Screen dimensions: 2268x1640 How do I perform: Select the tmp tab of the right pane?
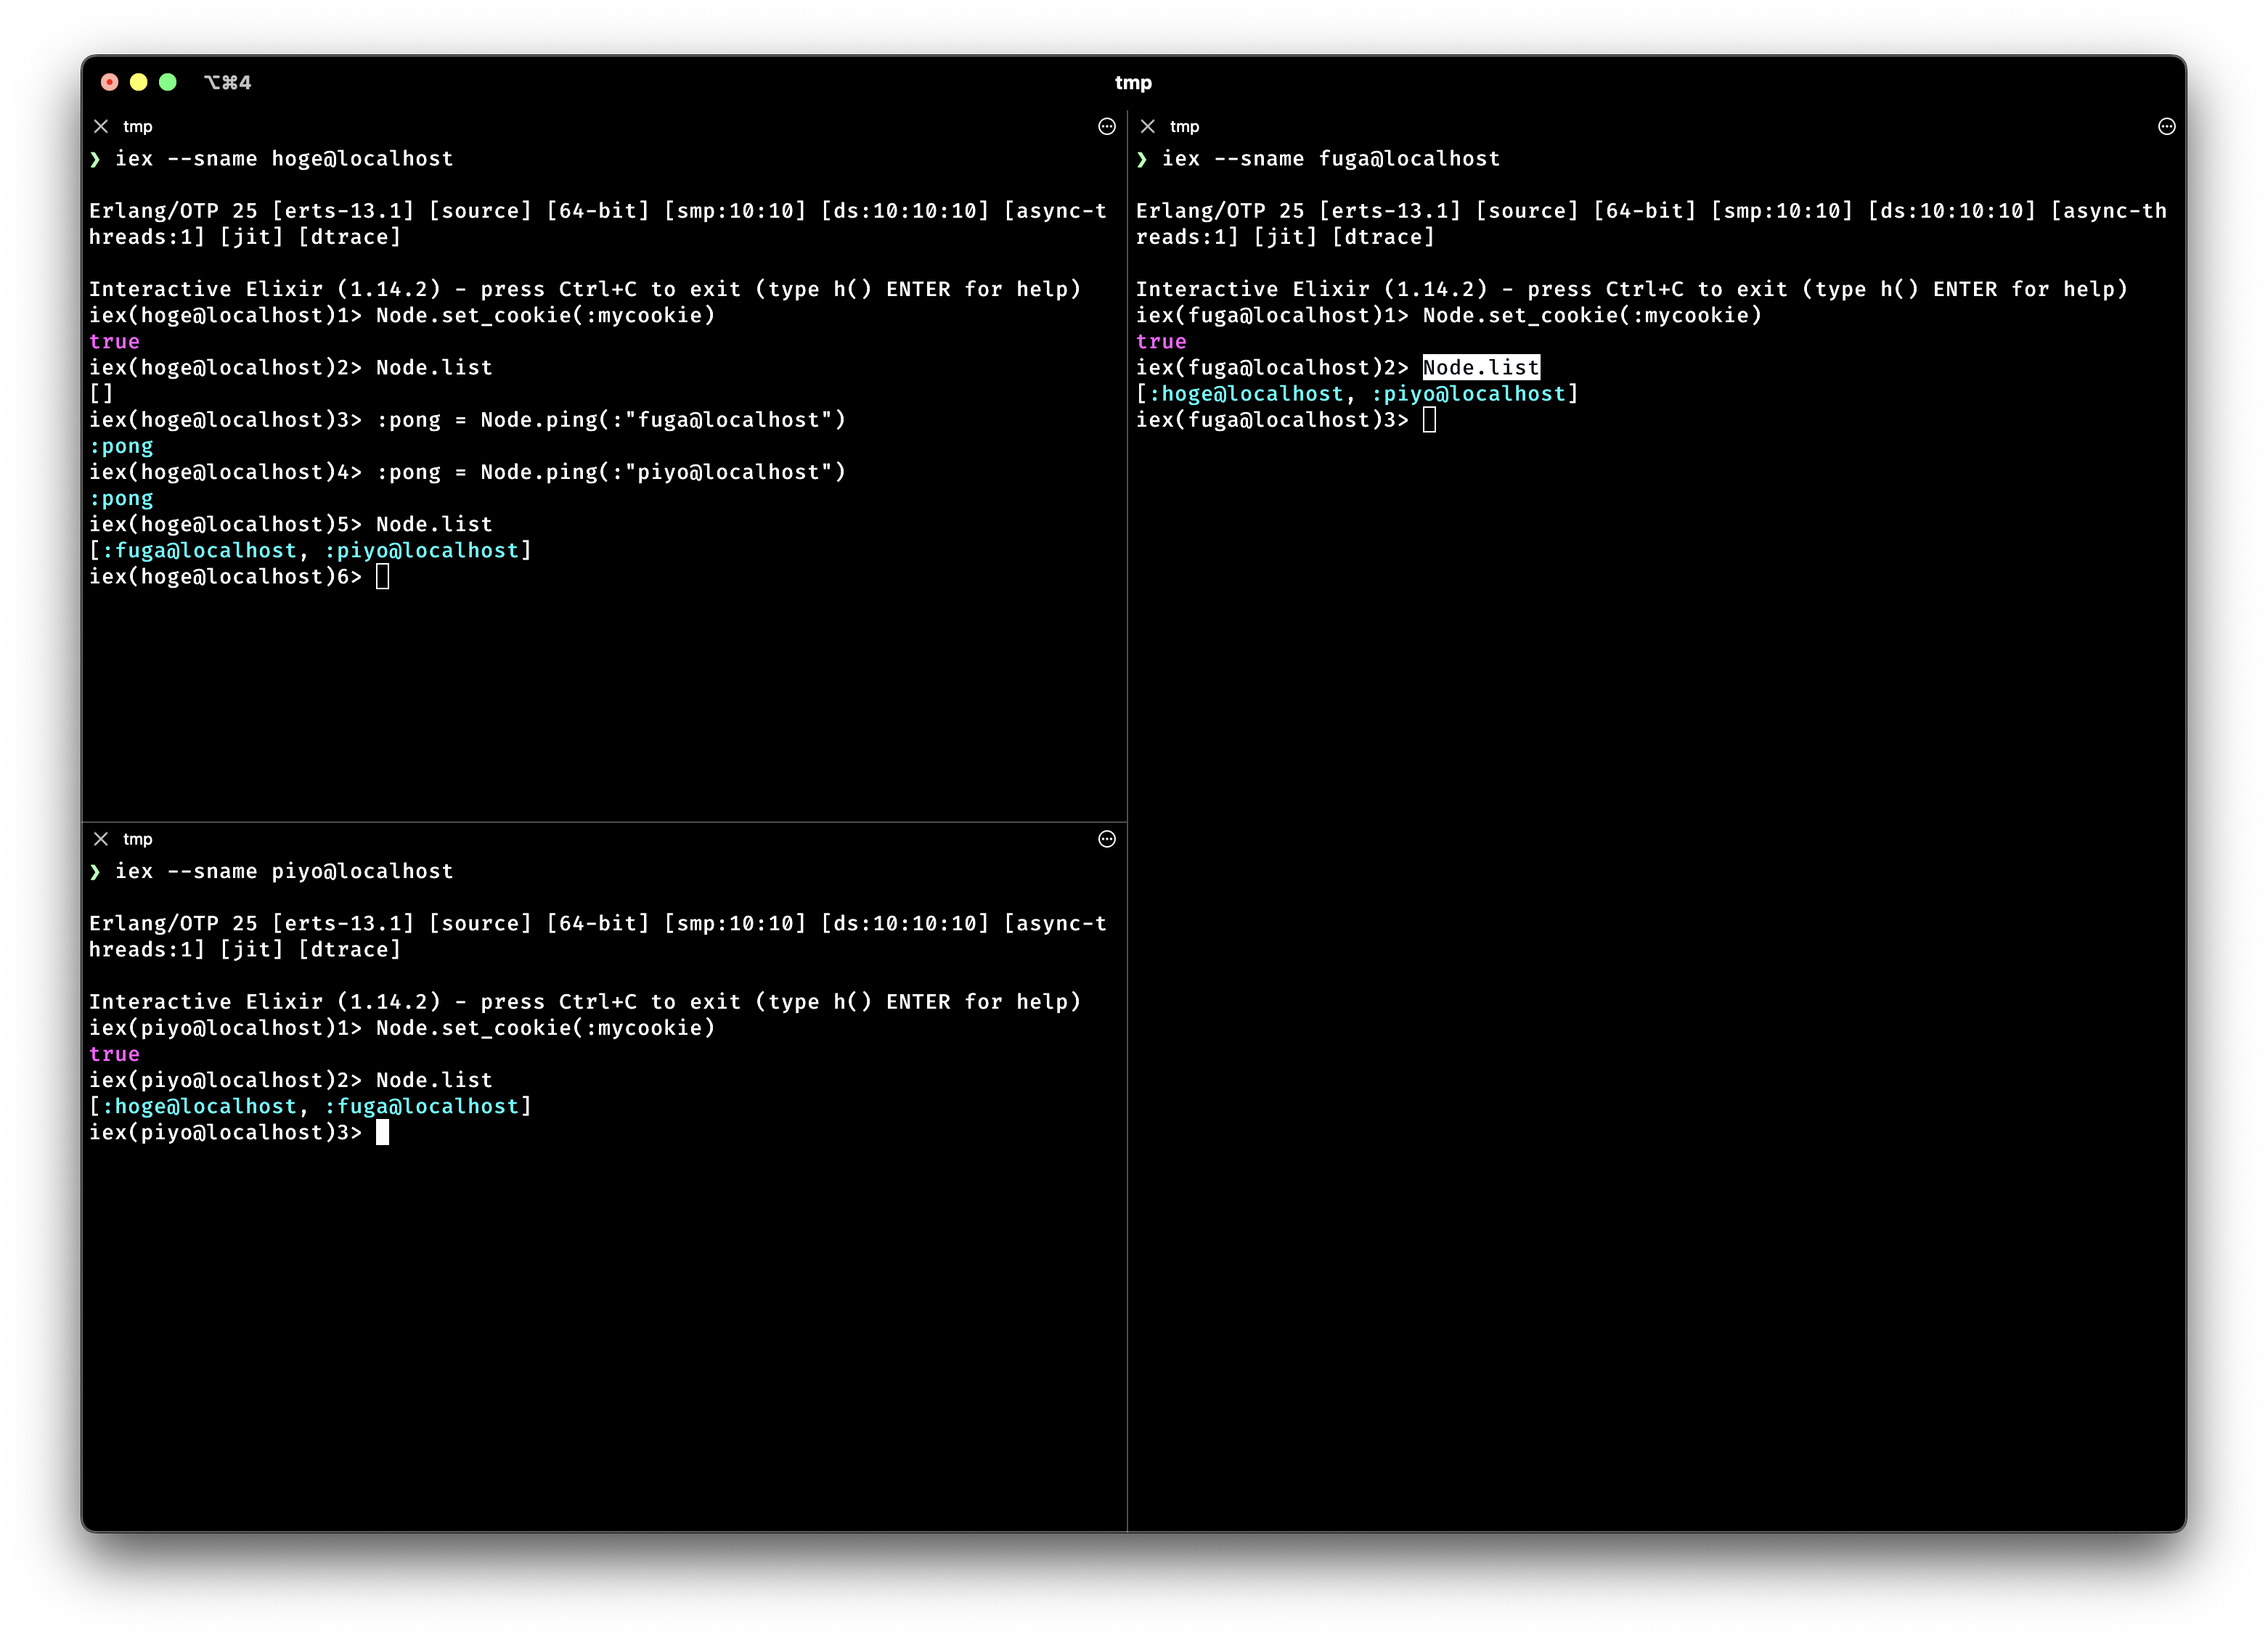coord(1184,126)
